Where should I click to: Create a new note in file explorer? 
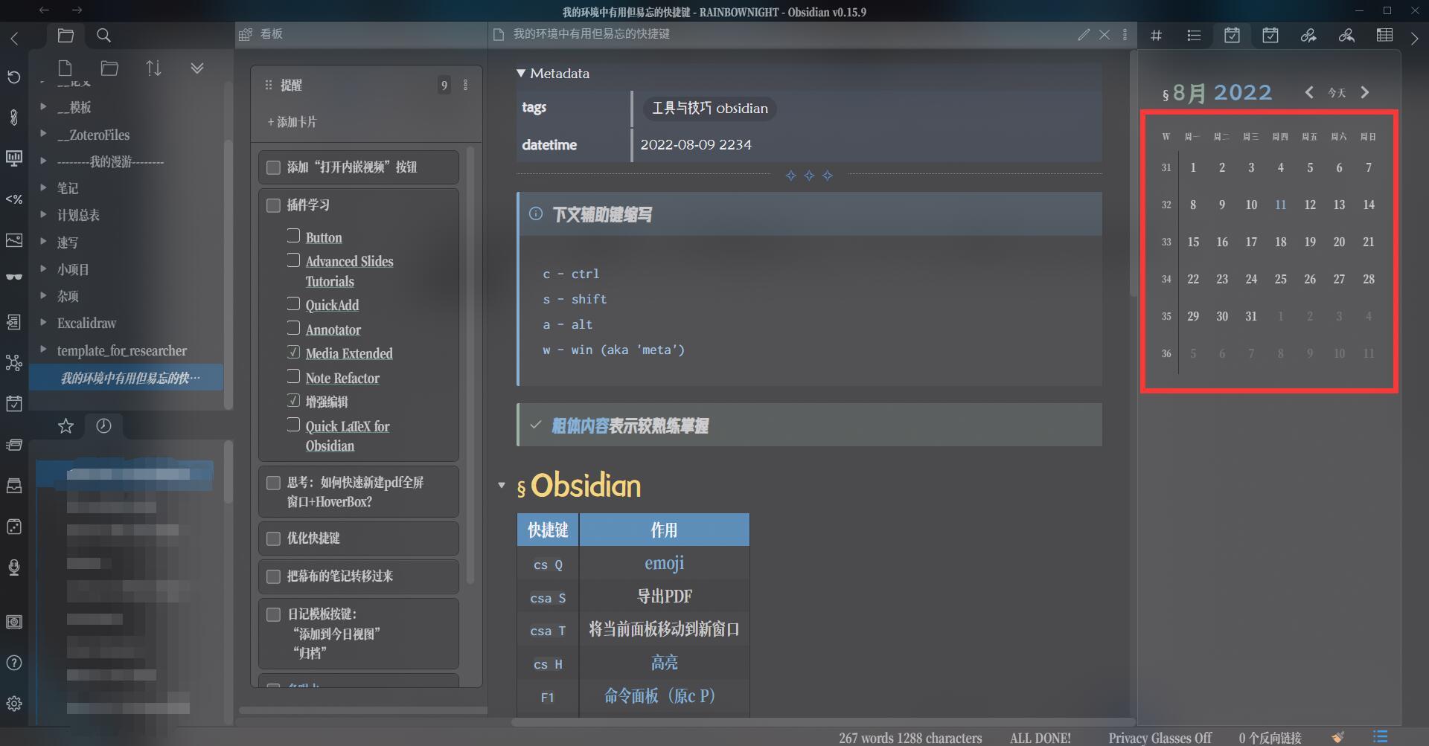coord(65,68)
